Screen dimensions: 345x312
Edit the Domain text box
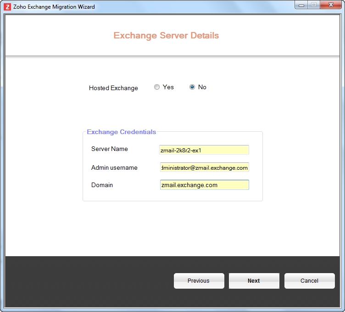(204, 185)
